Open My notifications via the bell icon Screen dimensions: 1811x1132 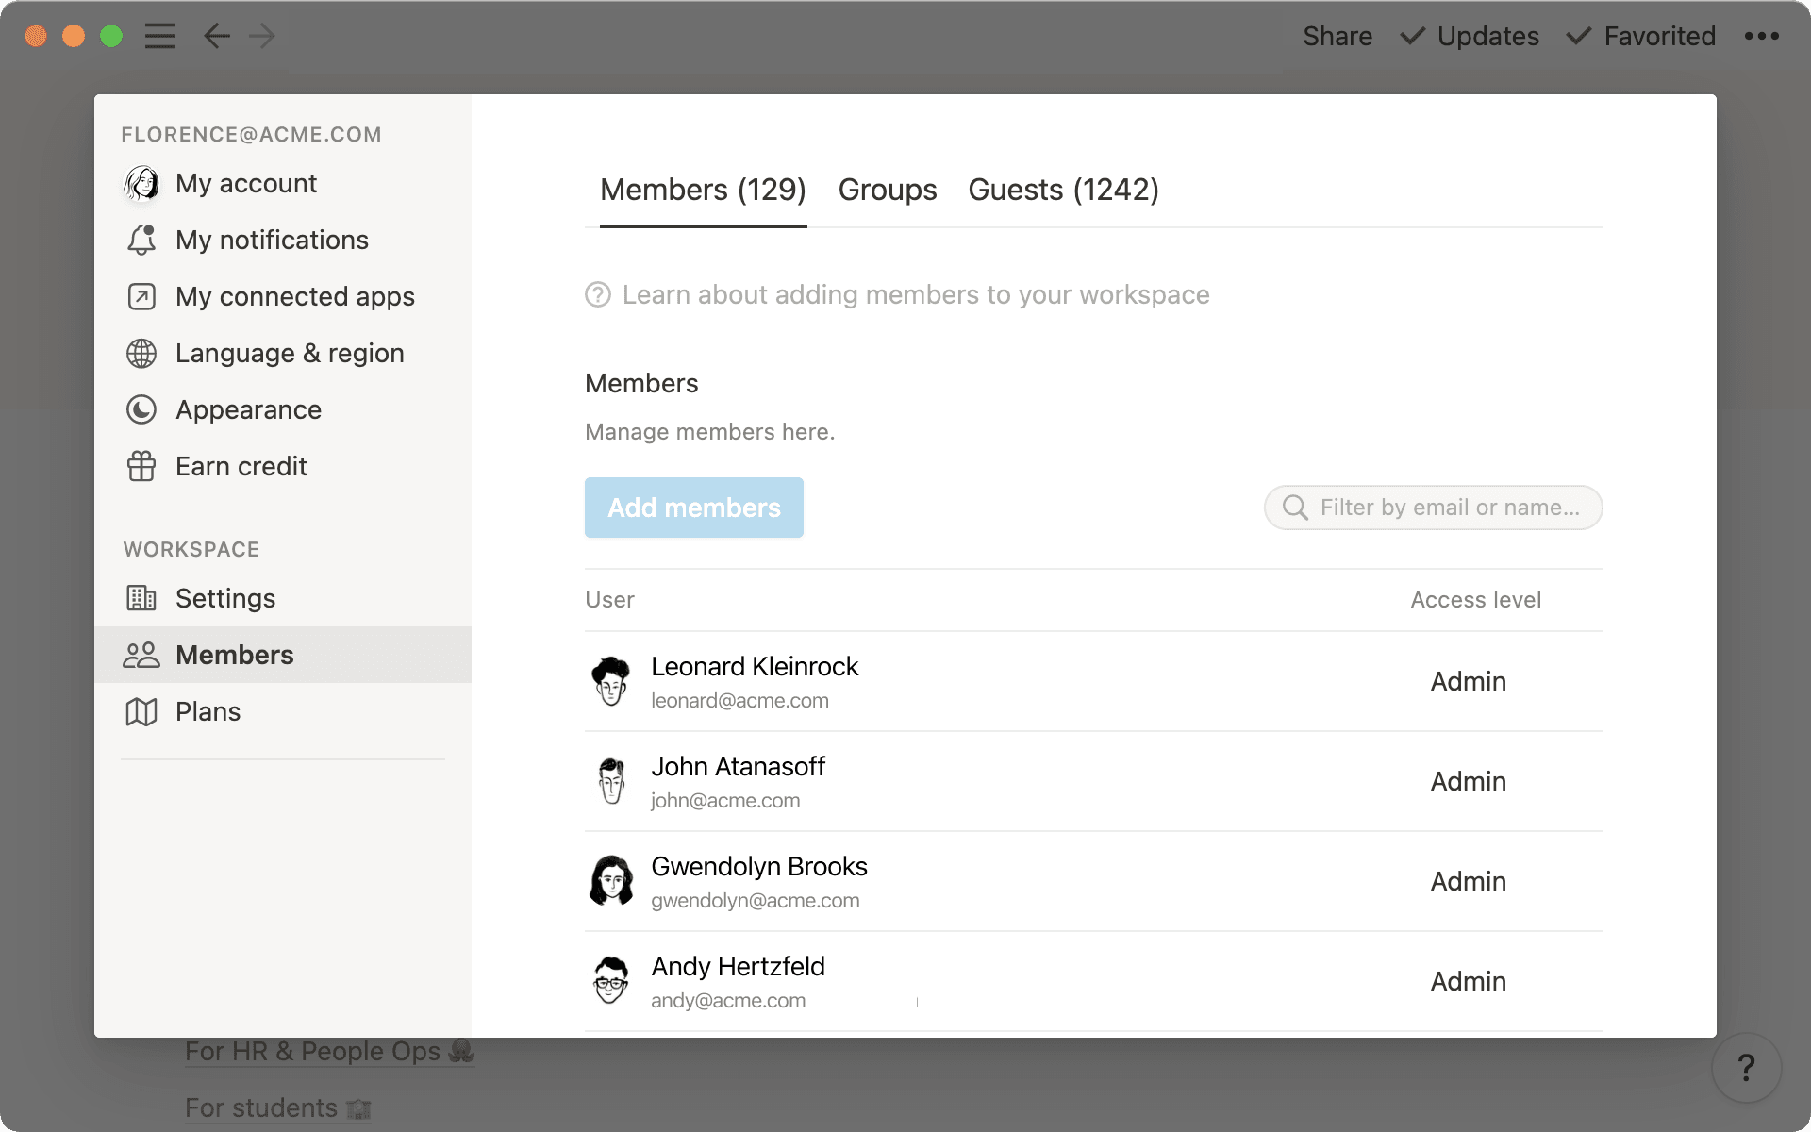tap(141, 241)
